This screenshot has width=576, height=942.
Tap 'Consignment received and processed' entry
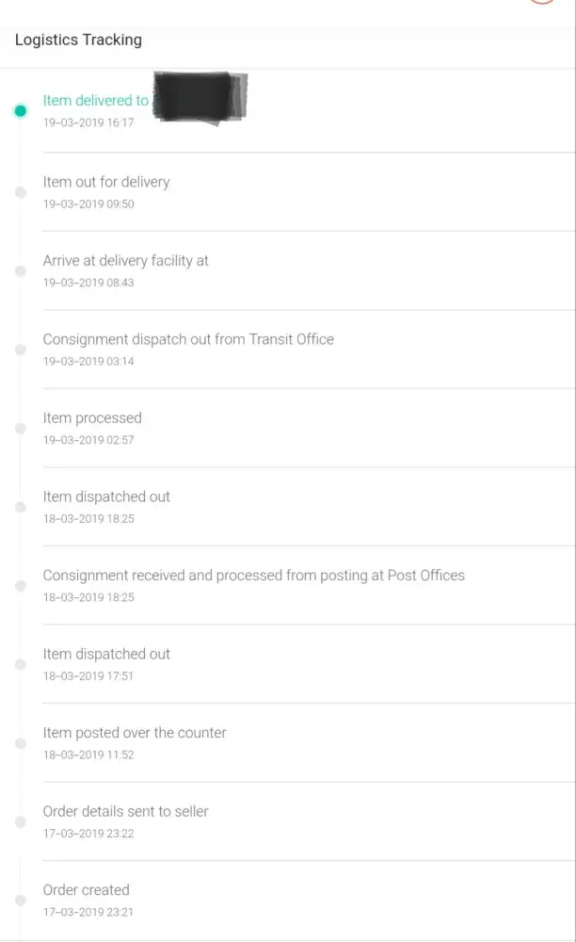tap(253, 576)
